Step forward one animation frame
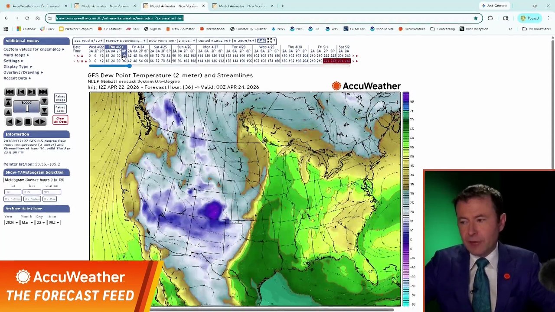This screenshot has height=312, width=555. (x=31, y=92)
